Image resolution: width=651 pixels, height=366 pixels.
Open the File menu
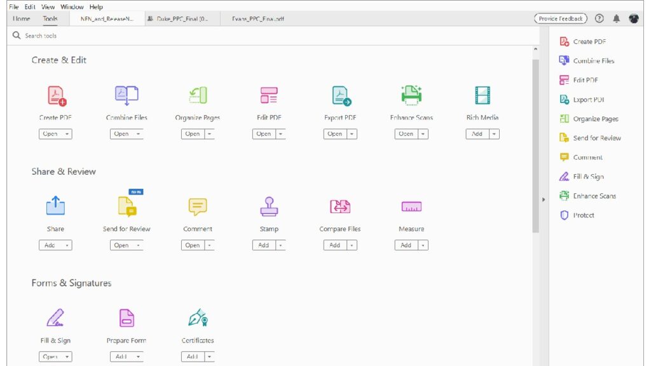tap(14, 6)
